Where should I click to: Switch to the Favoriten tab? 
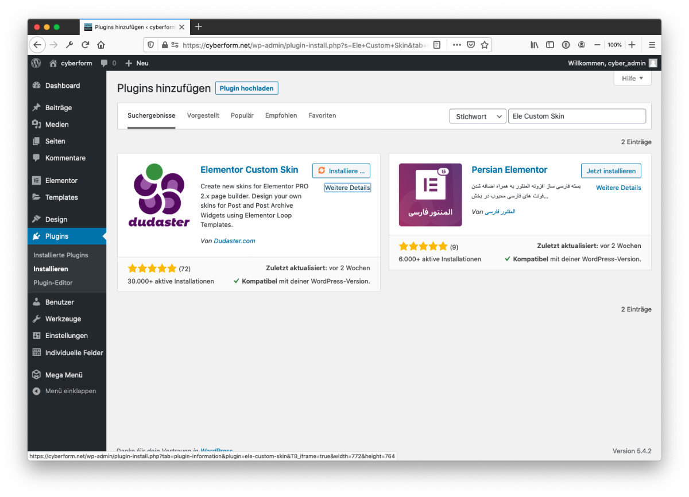click(322, 115)
